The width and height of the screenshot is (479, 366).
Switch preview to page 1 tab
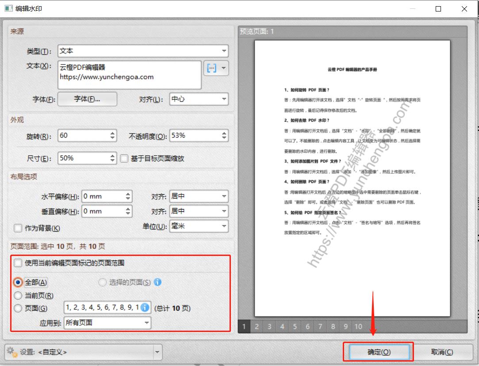(x=244, y=327)
